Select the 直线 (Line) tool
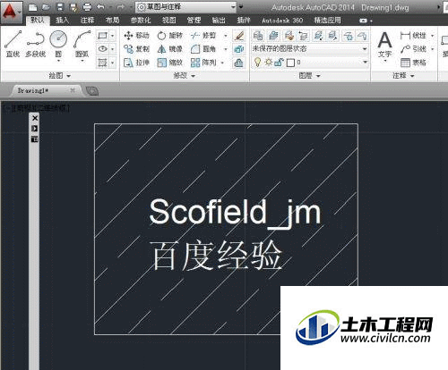Image resolution: width=448 pixels, height=370 pixels. click(x=13, y=44)
